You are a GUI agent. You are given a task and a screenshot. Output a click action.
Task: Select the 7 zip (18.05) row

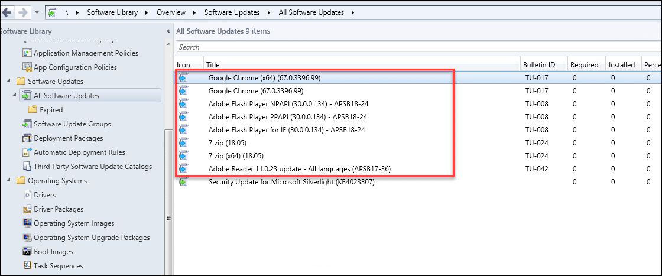tap(418, 142)
